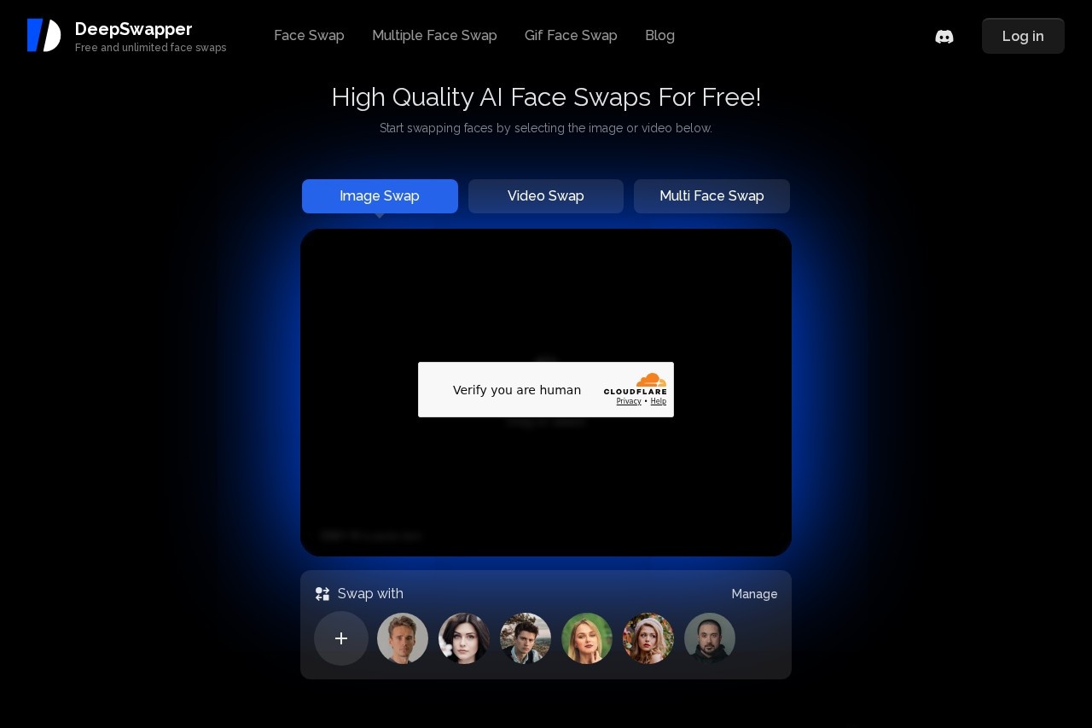Select the blonde woman on green thumbnail

(x=587, y=638)
